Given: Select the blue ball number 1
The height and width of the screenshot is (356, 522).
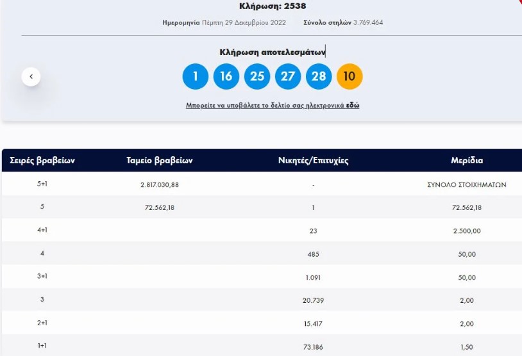Looking at the screenshot, I should (x=196, y=77).
